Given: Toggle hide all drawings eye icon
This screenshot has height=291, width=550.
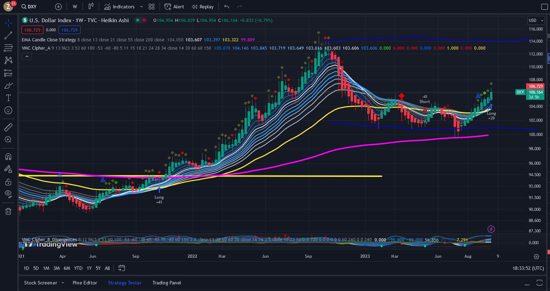Looking at the screenshot, I should 8,194.
